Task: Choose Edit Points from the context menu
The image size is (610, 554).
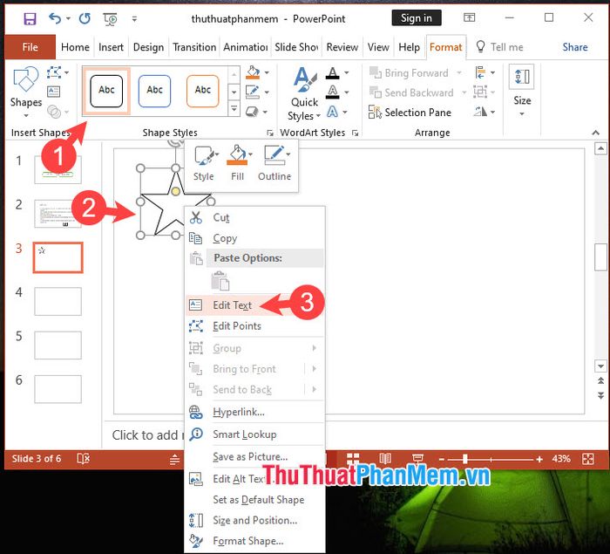Action: click(254, 326)
